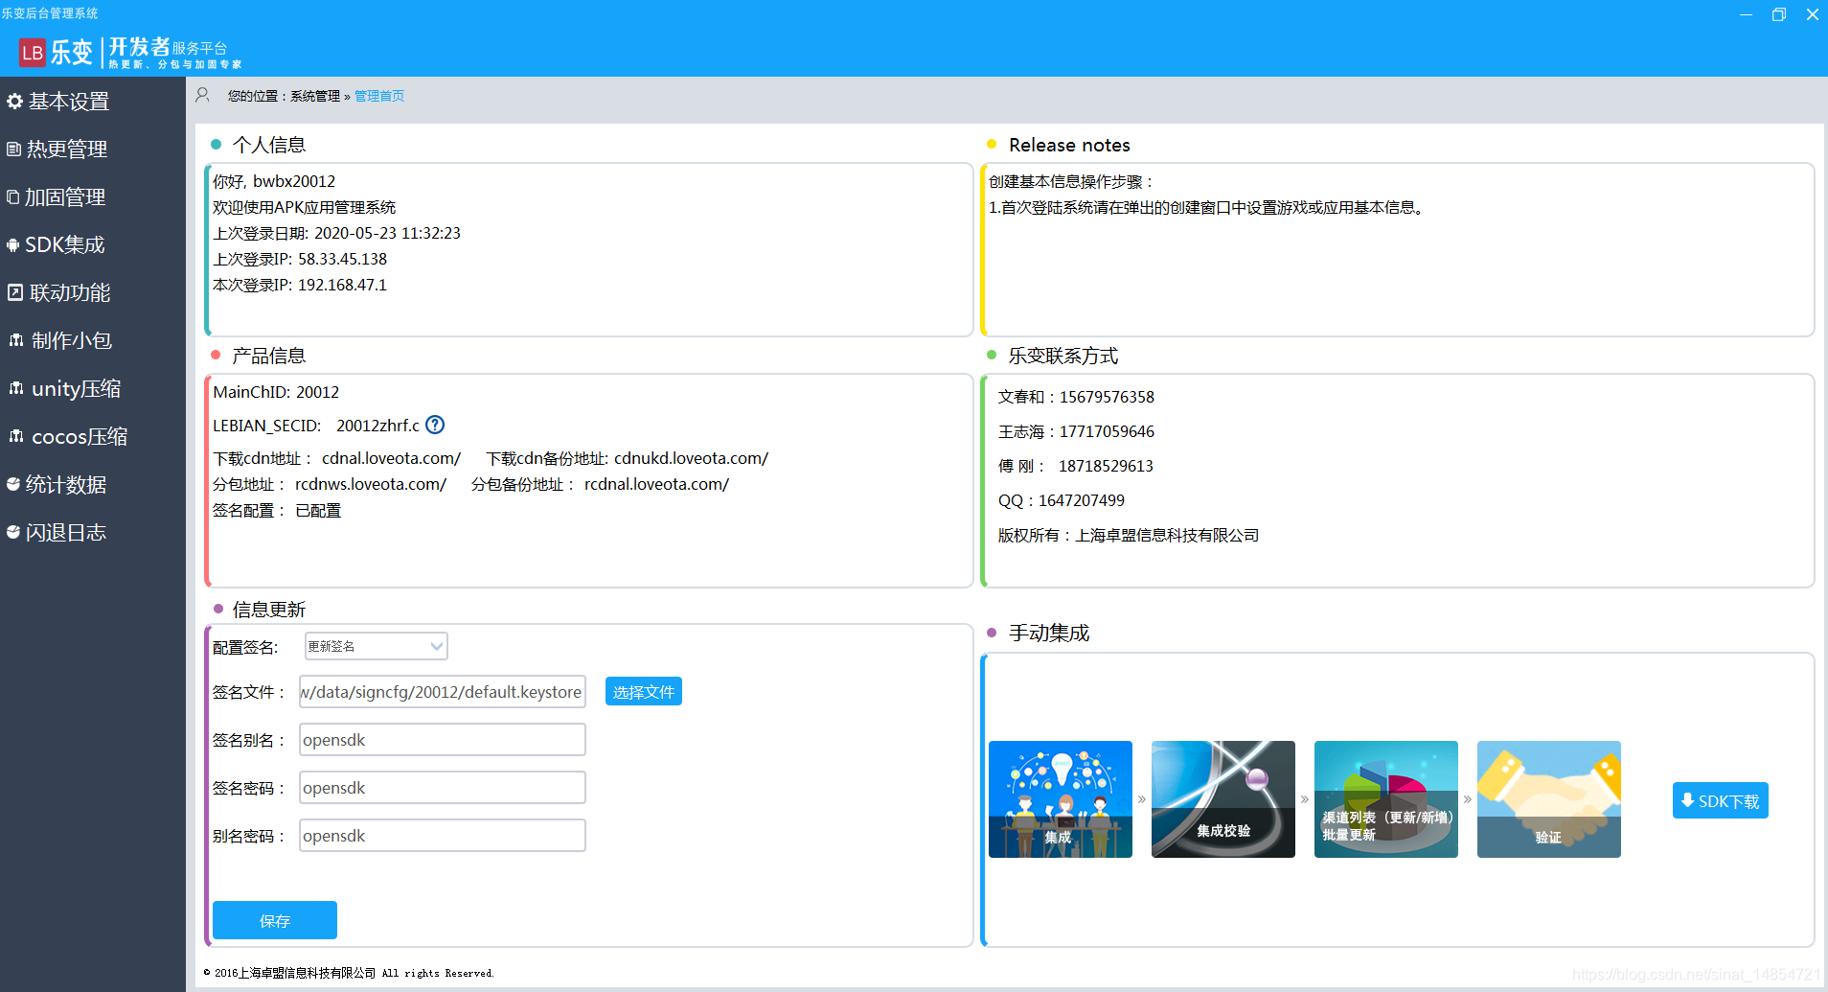Click the user avatar icon in breadcrumb bar
Image resolution: width=1828 pixels, height=992 pixels.
click(x=202, y=95)
